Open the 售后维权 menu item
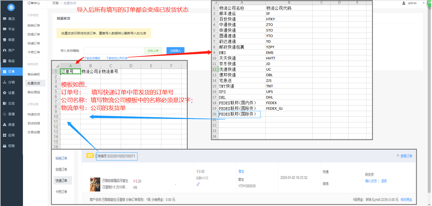The height and width of the screenshot is (206, 432). point(34,74)
